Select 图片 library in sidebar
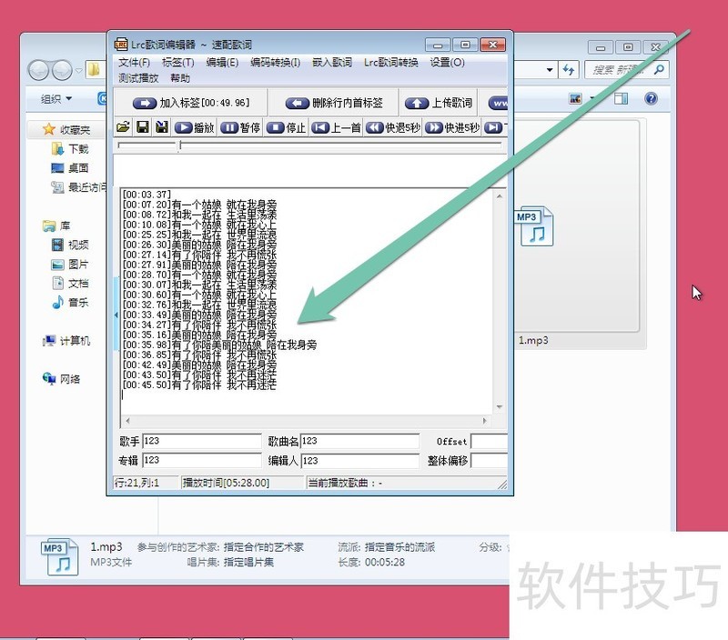The height and width of the screenshot is (640, 728). (70, 265)
